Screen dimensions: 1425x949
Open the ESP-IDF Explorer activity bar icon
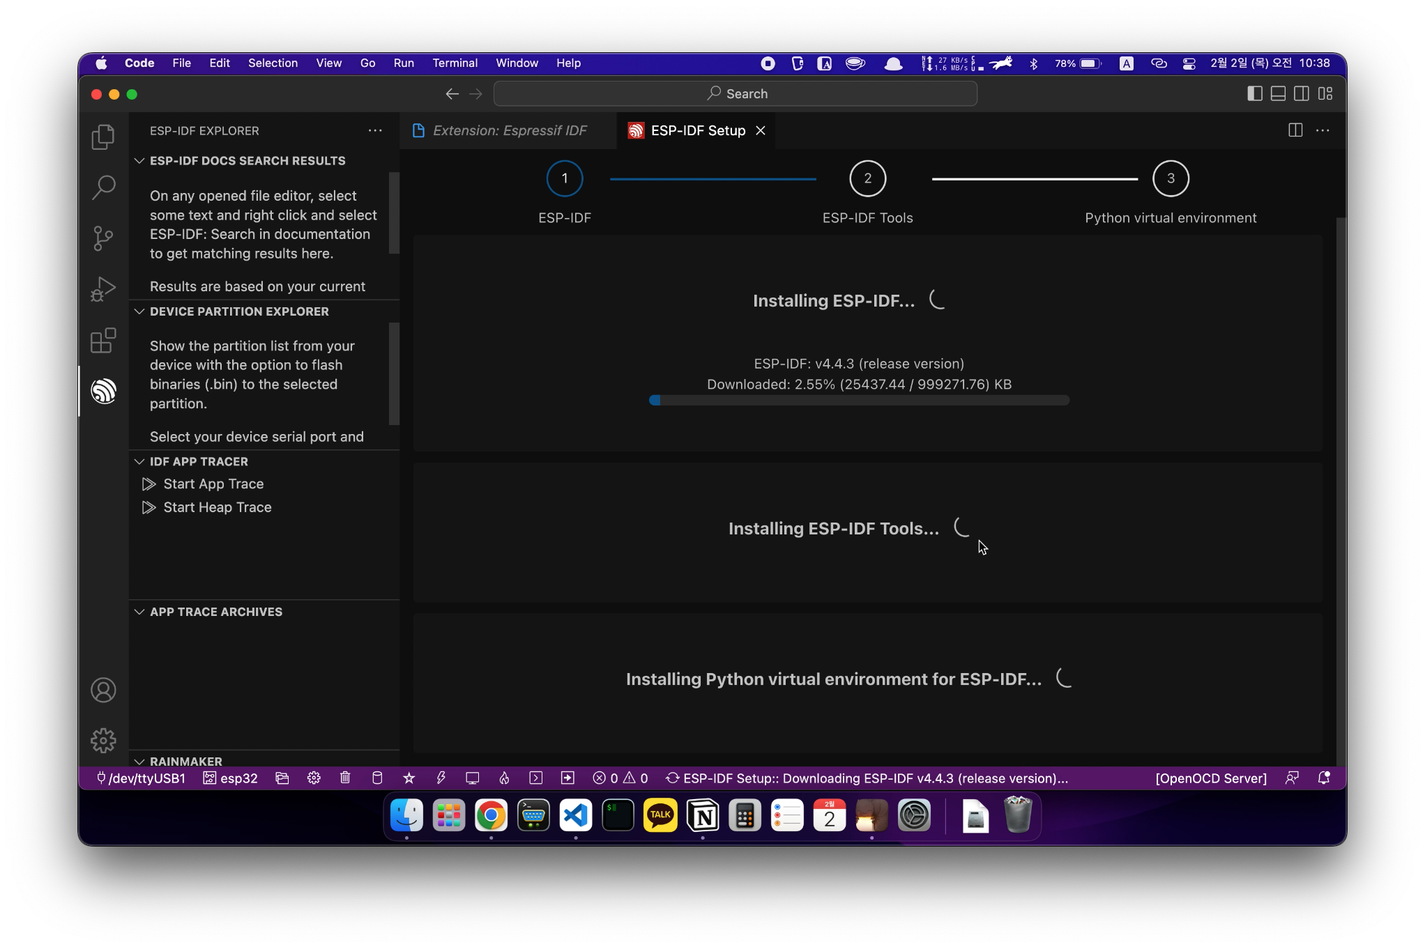[103, 391]
